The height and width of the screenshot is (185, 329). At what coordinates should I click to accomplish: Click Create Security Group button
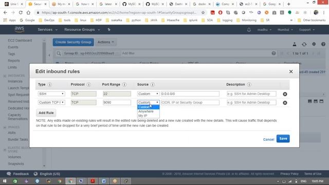click(x=73, y=42)
